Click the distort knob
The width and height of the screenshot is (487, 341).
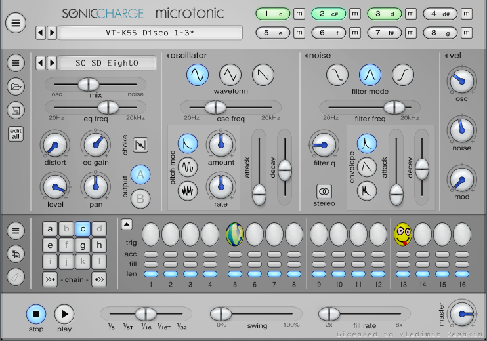pos(55,145)
